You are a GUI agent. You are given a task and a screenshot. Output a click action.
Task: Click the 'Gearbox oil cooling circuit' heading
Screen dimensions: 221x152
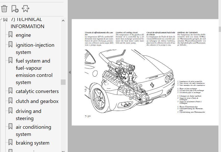pyautogui.click(x=127, y=32)
